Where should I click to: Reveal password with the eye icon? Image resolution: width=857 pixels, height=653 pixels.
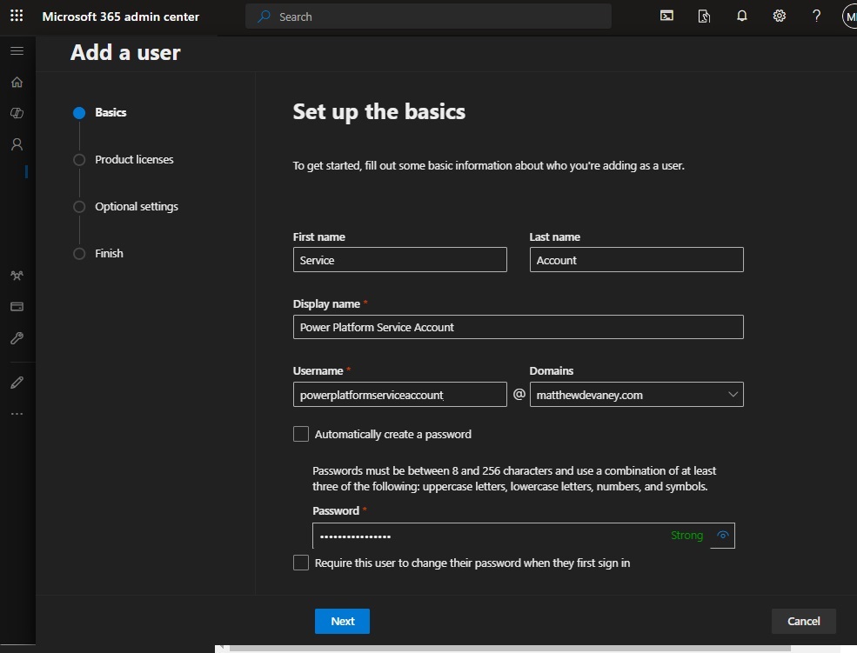pos(722,535)
